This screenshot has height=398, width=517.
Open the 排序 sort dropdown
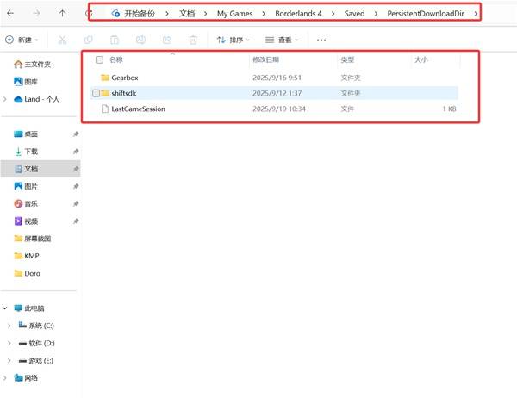[x=234, y=40]
